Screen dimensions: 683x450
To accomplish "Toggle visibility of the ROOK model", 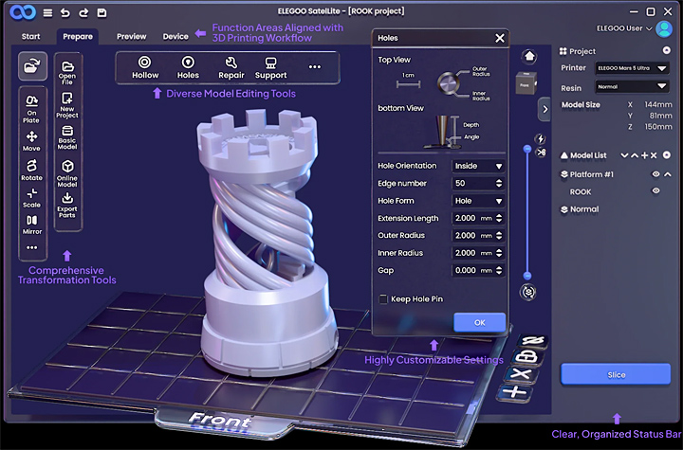I will coord(655,190).
